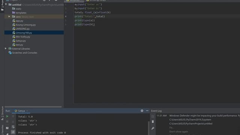Image resolution: width=240 pixels, height=135 pixels.
Task: Click 'Process finished with exit code 0' text
Action: pos(42,132)
